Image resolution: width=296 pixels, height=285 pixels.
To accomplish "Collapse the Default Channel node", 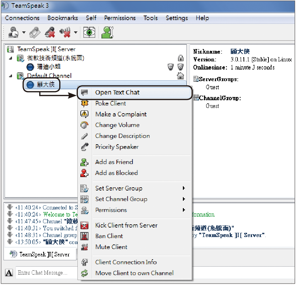I will 11,76.
